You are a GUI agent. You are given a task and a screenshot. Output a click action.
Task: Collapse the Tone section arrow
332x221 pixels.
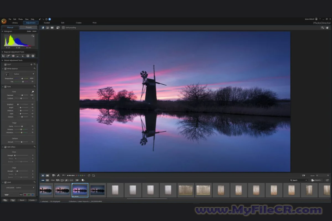pos(3,87)
